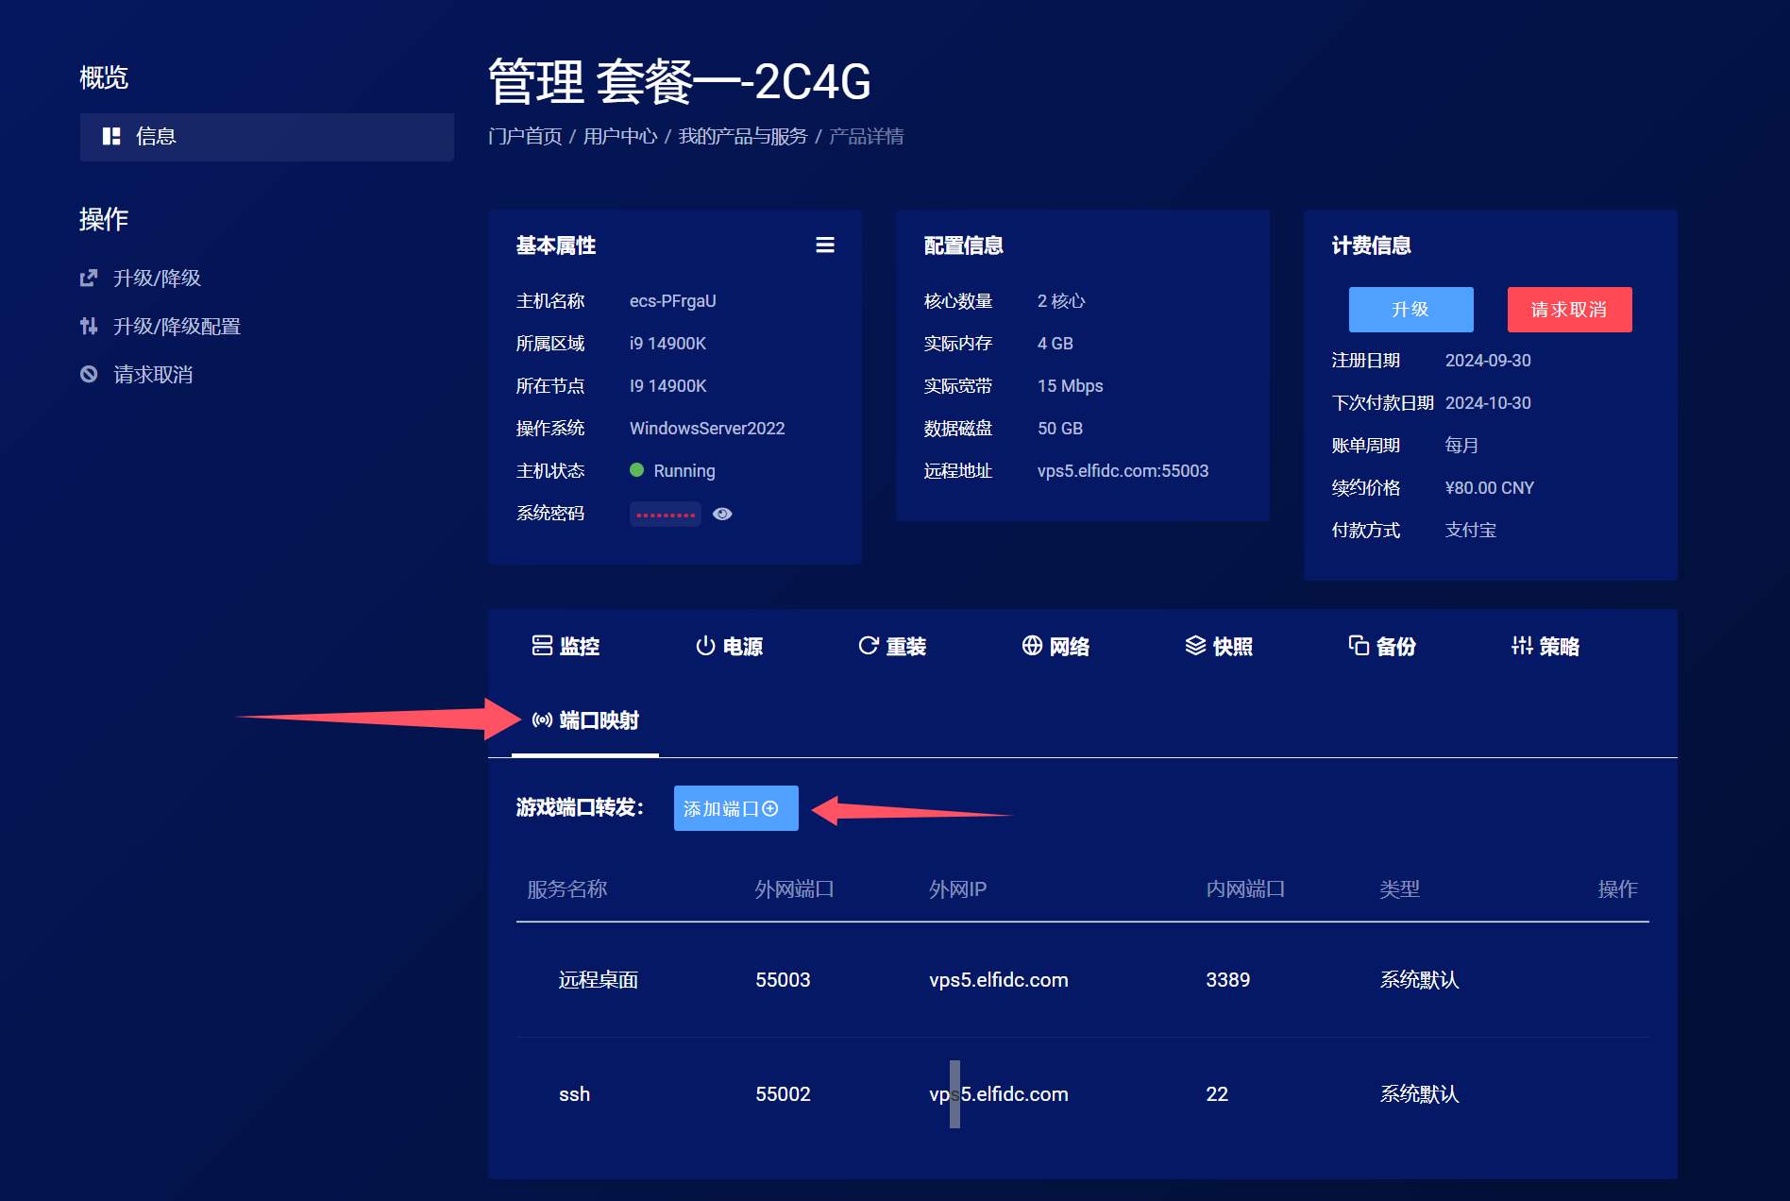Click the 信息 grid icon in sidebar
1790x1201 pixels.
pyautogui.click(x=111, y=136)
